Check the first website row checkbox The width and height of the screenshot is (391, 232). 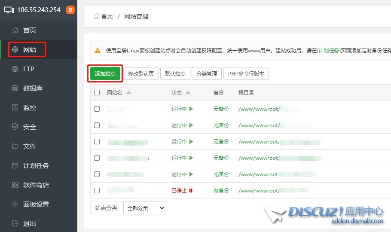(97, 109)
